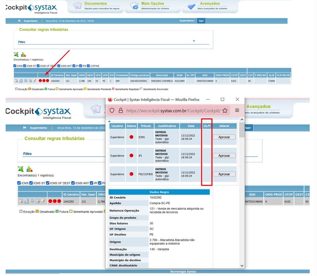Viewport: 317px width, 276px height.
Task: Toggle ICMS UF DEST checkbox behind popup
Action: 48,183
